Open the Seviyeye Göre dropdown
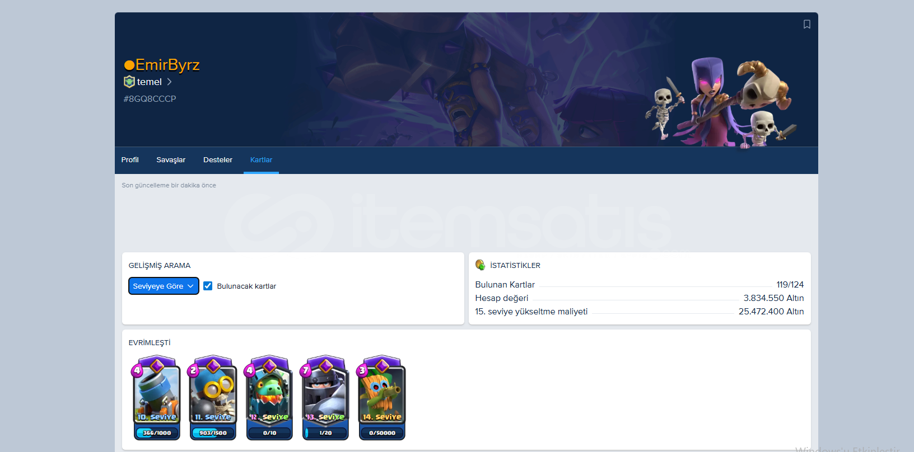The image size is (914, 452). click(x=164, y=286)
